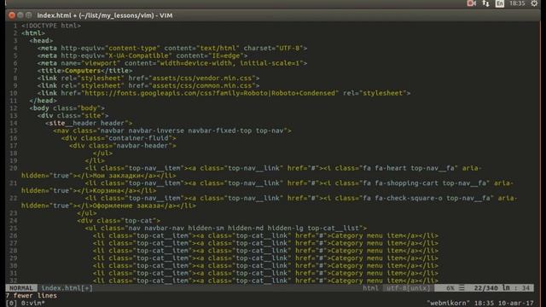Click the X-UA-Compatible meta tag line
Screen dimensions: 546x307
click(x=142, y=55)
